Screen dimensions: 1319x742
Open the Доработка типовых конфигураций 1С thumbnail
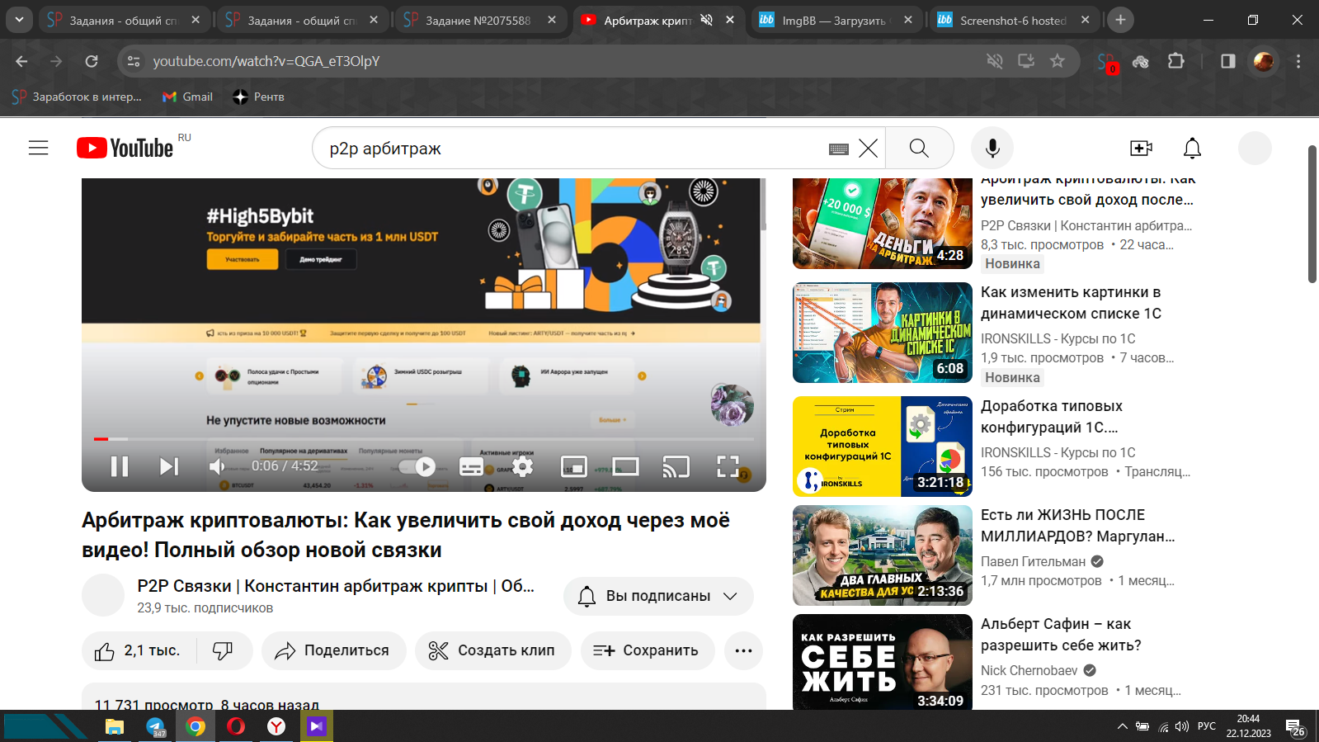point(883,447)
